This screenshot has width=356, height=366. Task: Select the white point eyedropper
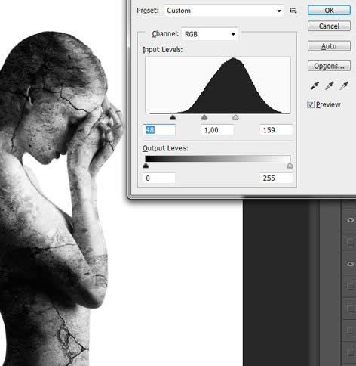click(344, 86)
